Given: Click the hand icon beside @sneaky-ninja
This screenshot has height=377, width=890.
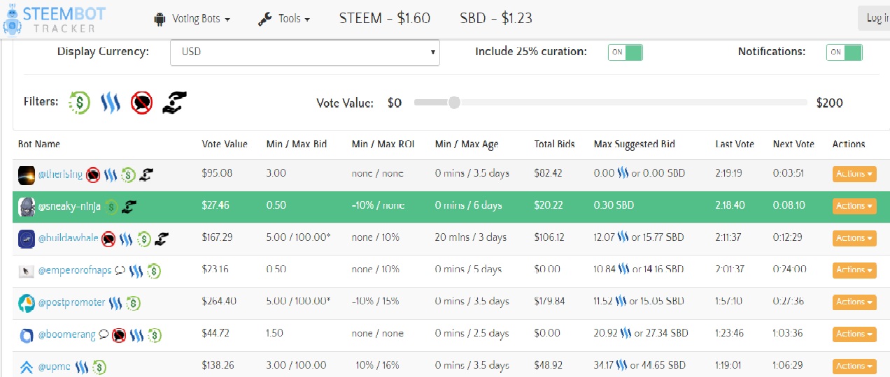Looking at the screenshot, I should click(x=129, y=206).
